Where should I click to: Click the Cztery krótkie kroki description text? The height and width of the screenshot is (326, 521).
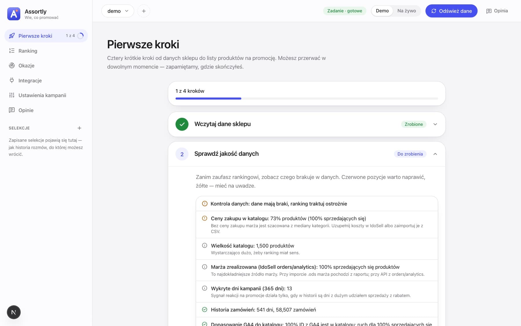click(x=217, y=62)
